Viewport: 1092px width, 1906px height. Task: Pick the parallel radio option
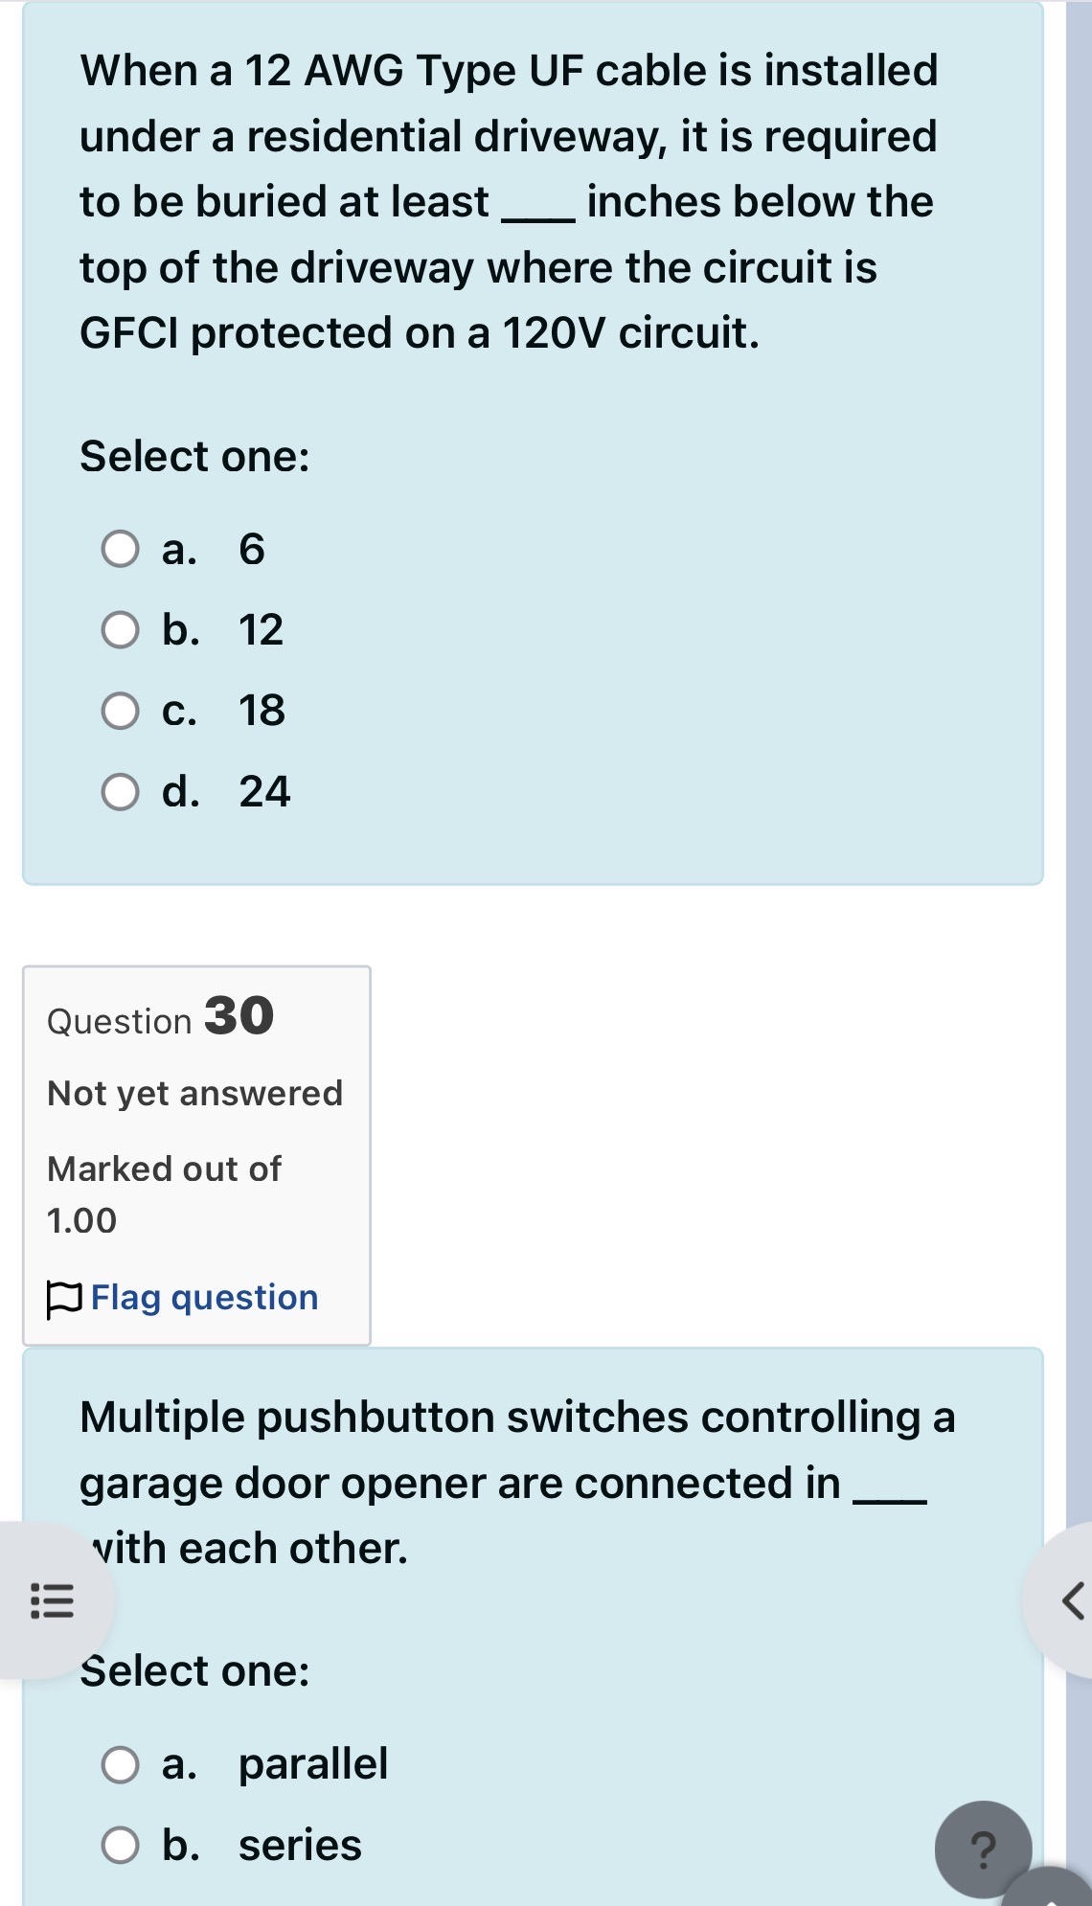pos(121,1764)
